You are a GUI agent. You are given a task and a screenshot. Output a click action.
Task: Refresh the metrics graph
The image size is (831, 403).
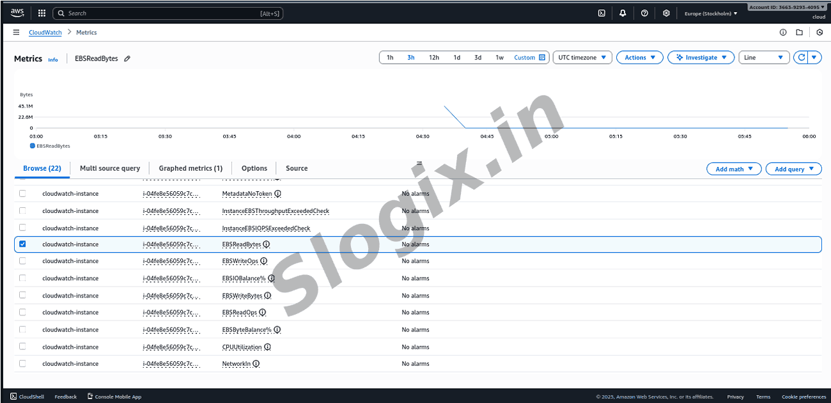[801, 58]
